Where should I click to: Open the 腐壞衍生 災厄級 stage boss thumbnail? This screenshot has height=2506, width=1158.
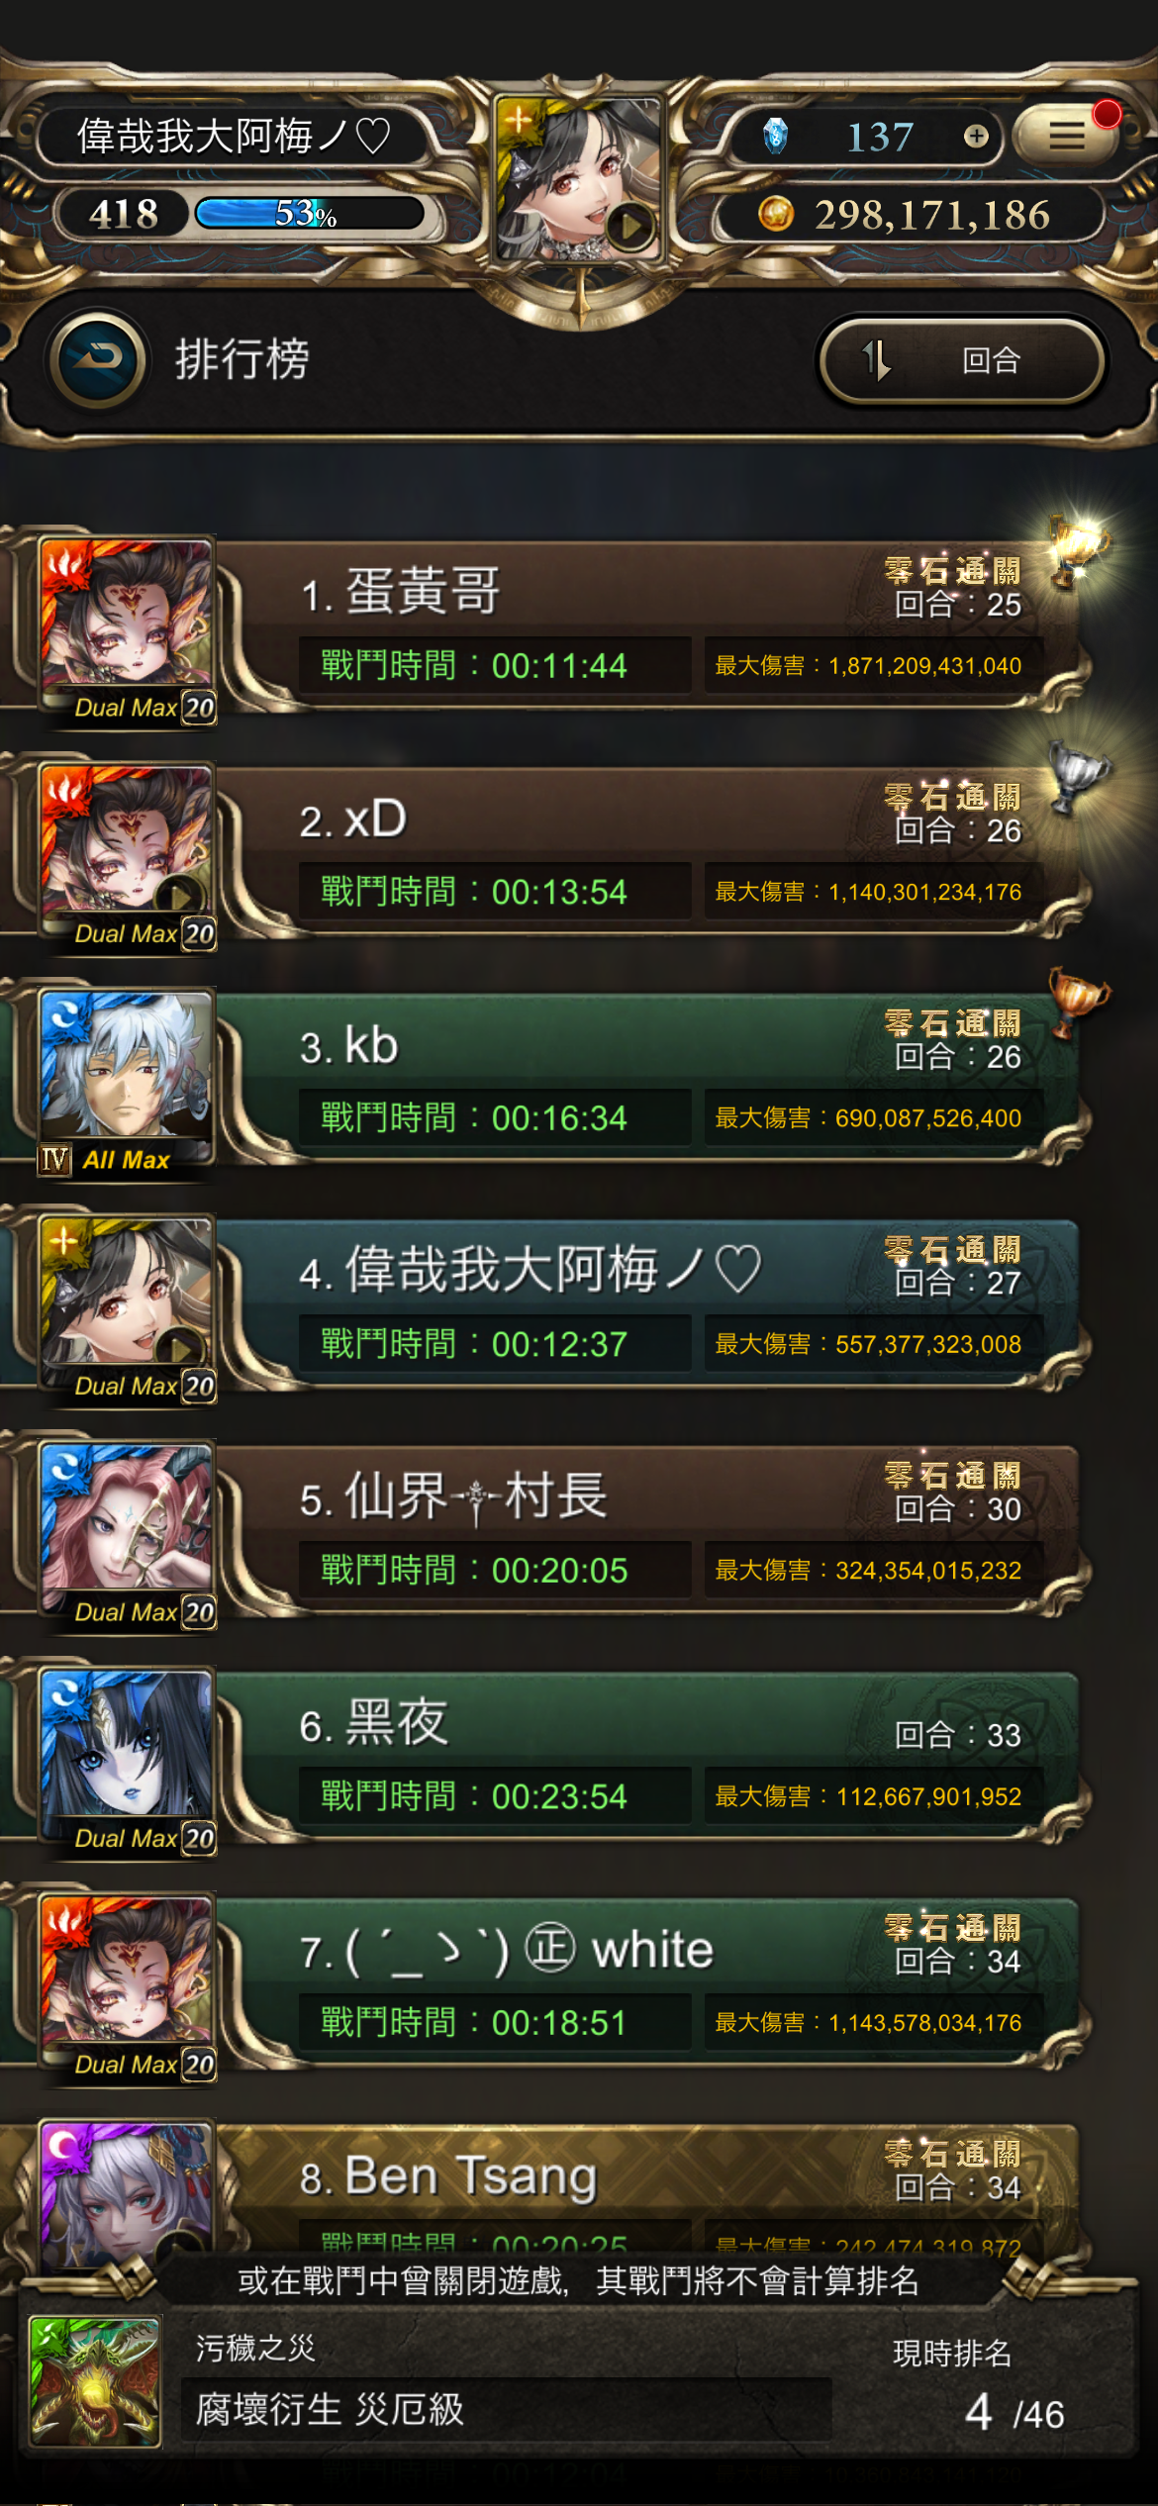coord(94,2380)
